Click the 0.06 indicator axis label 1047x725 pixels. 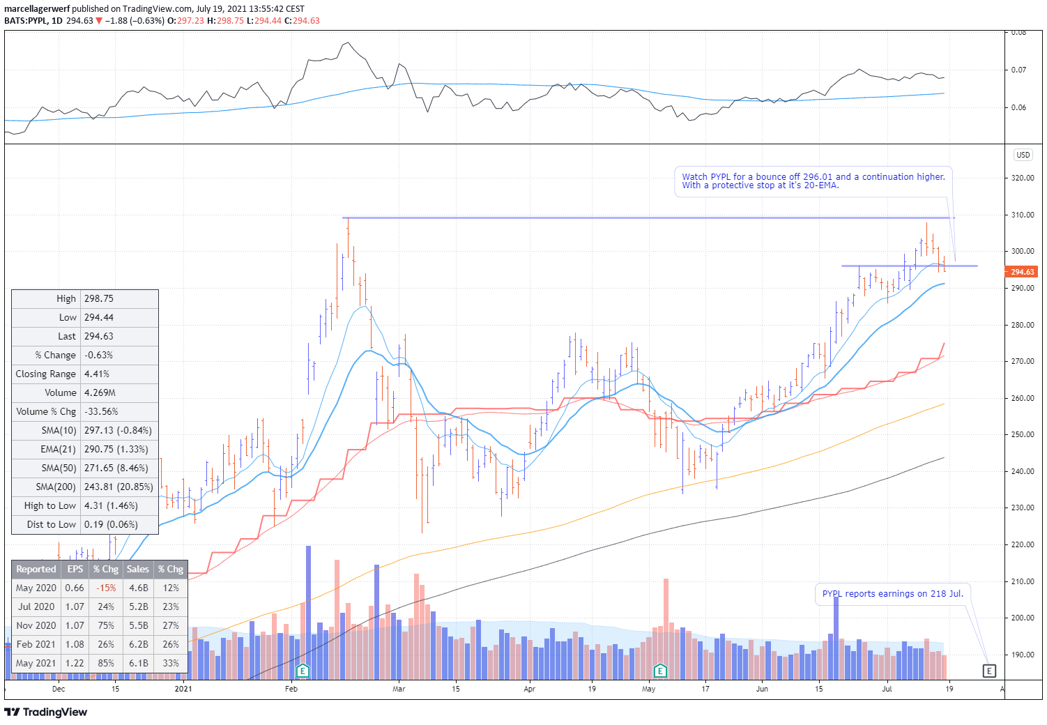coord(1018,107)
